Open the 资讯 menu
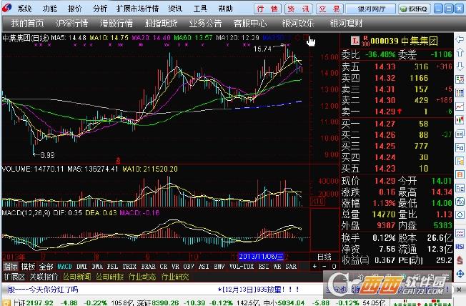The height and width of the screenshot is (306, 466). 175,9
